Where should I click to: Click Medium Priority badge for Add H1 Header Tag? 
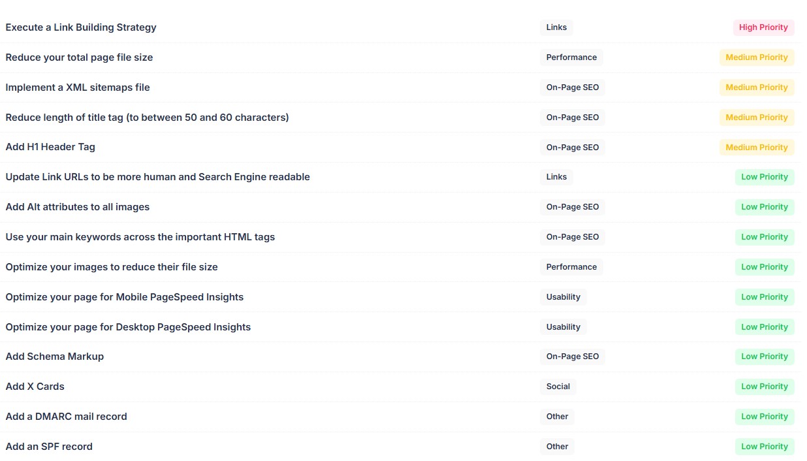click(757, 148)
